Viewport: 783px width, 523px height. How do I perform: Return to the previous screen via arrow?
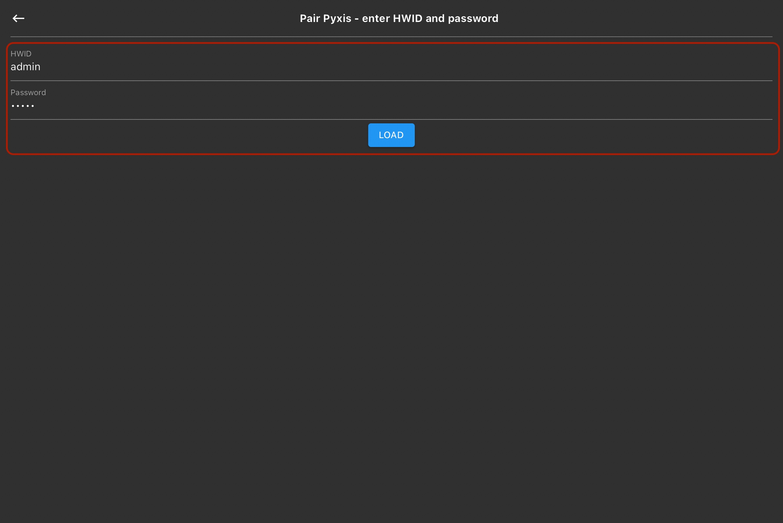click(18, 18)
